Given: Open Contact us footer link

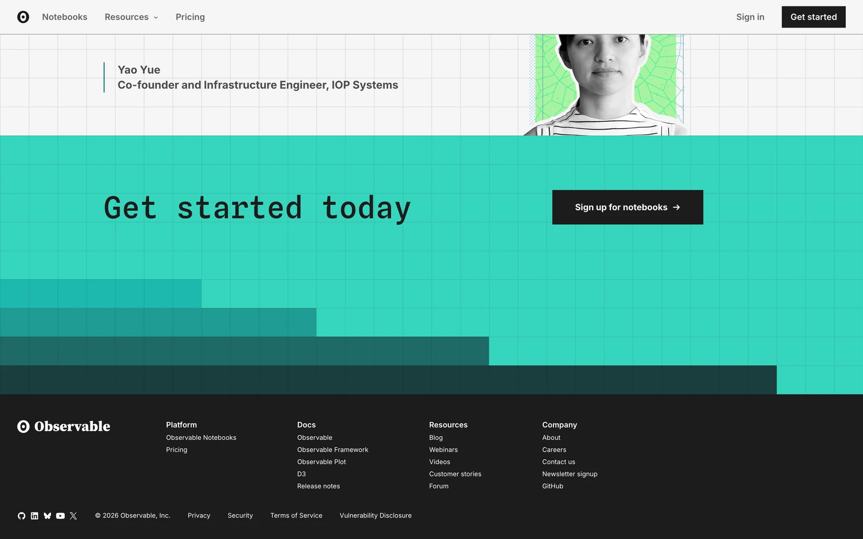Looking at the screenshot, I should 559,462.
